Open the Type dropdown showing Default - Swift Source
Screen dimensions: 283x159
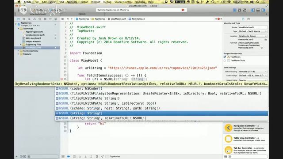[252, 31]
